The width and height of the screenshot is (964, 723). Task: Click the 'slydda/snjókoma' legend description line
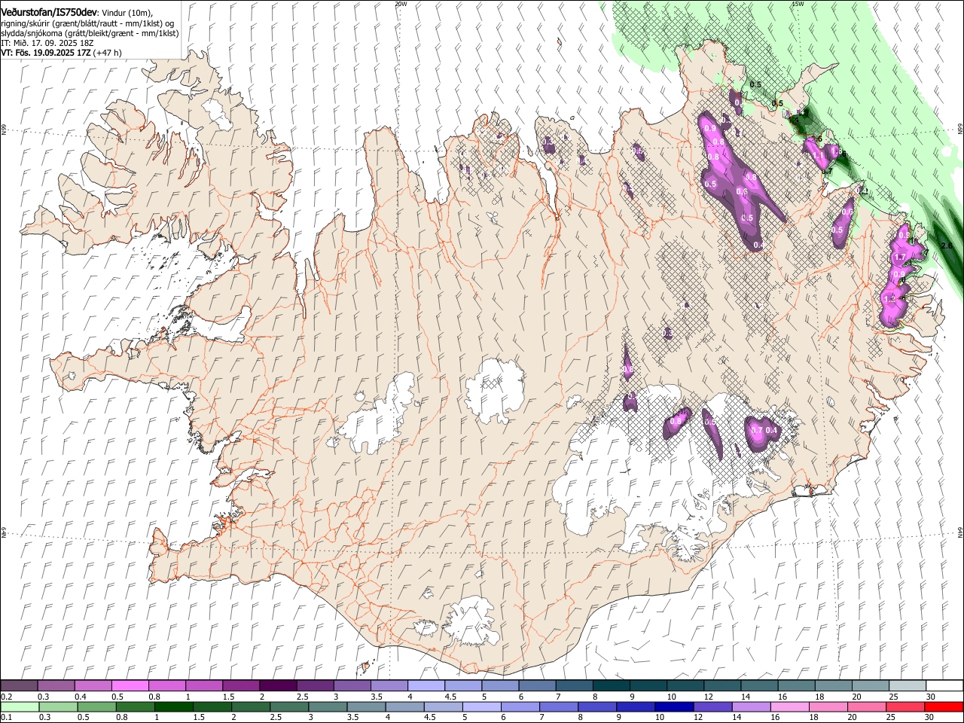(x=90, y=33)
